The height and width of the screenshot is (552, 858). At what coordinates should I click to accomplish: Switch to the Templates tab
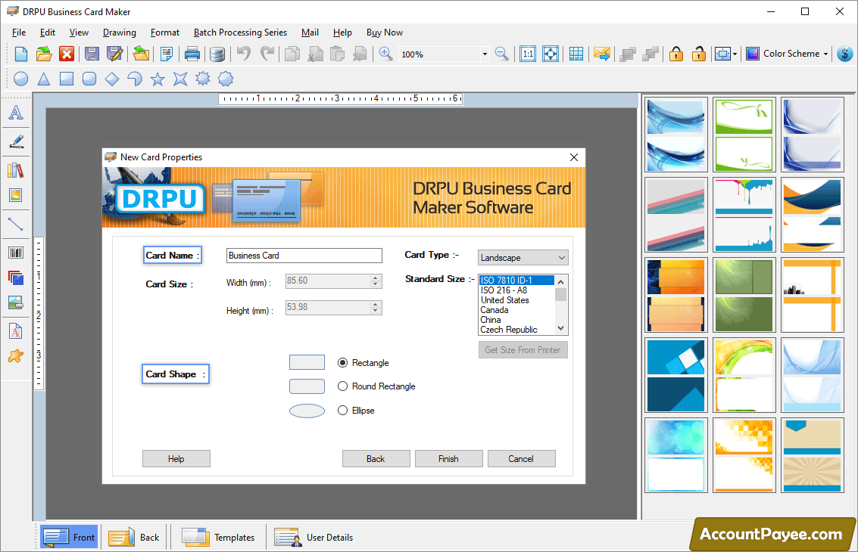tap(218, 537)
